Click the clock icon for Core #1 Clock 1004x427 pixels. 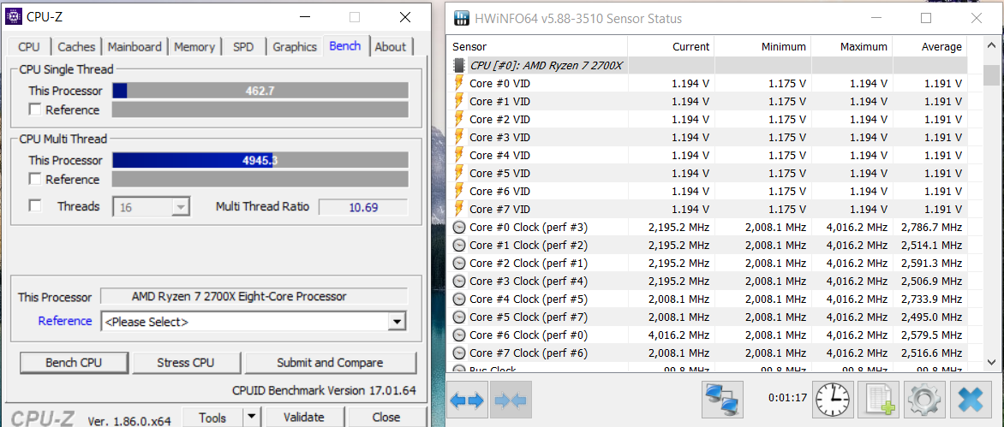[x=459, y=245]
